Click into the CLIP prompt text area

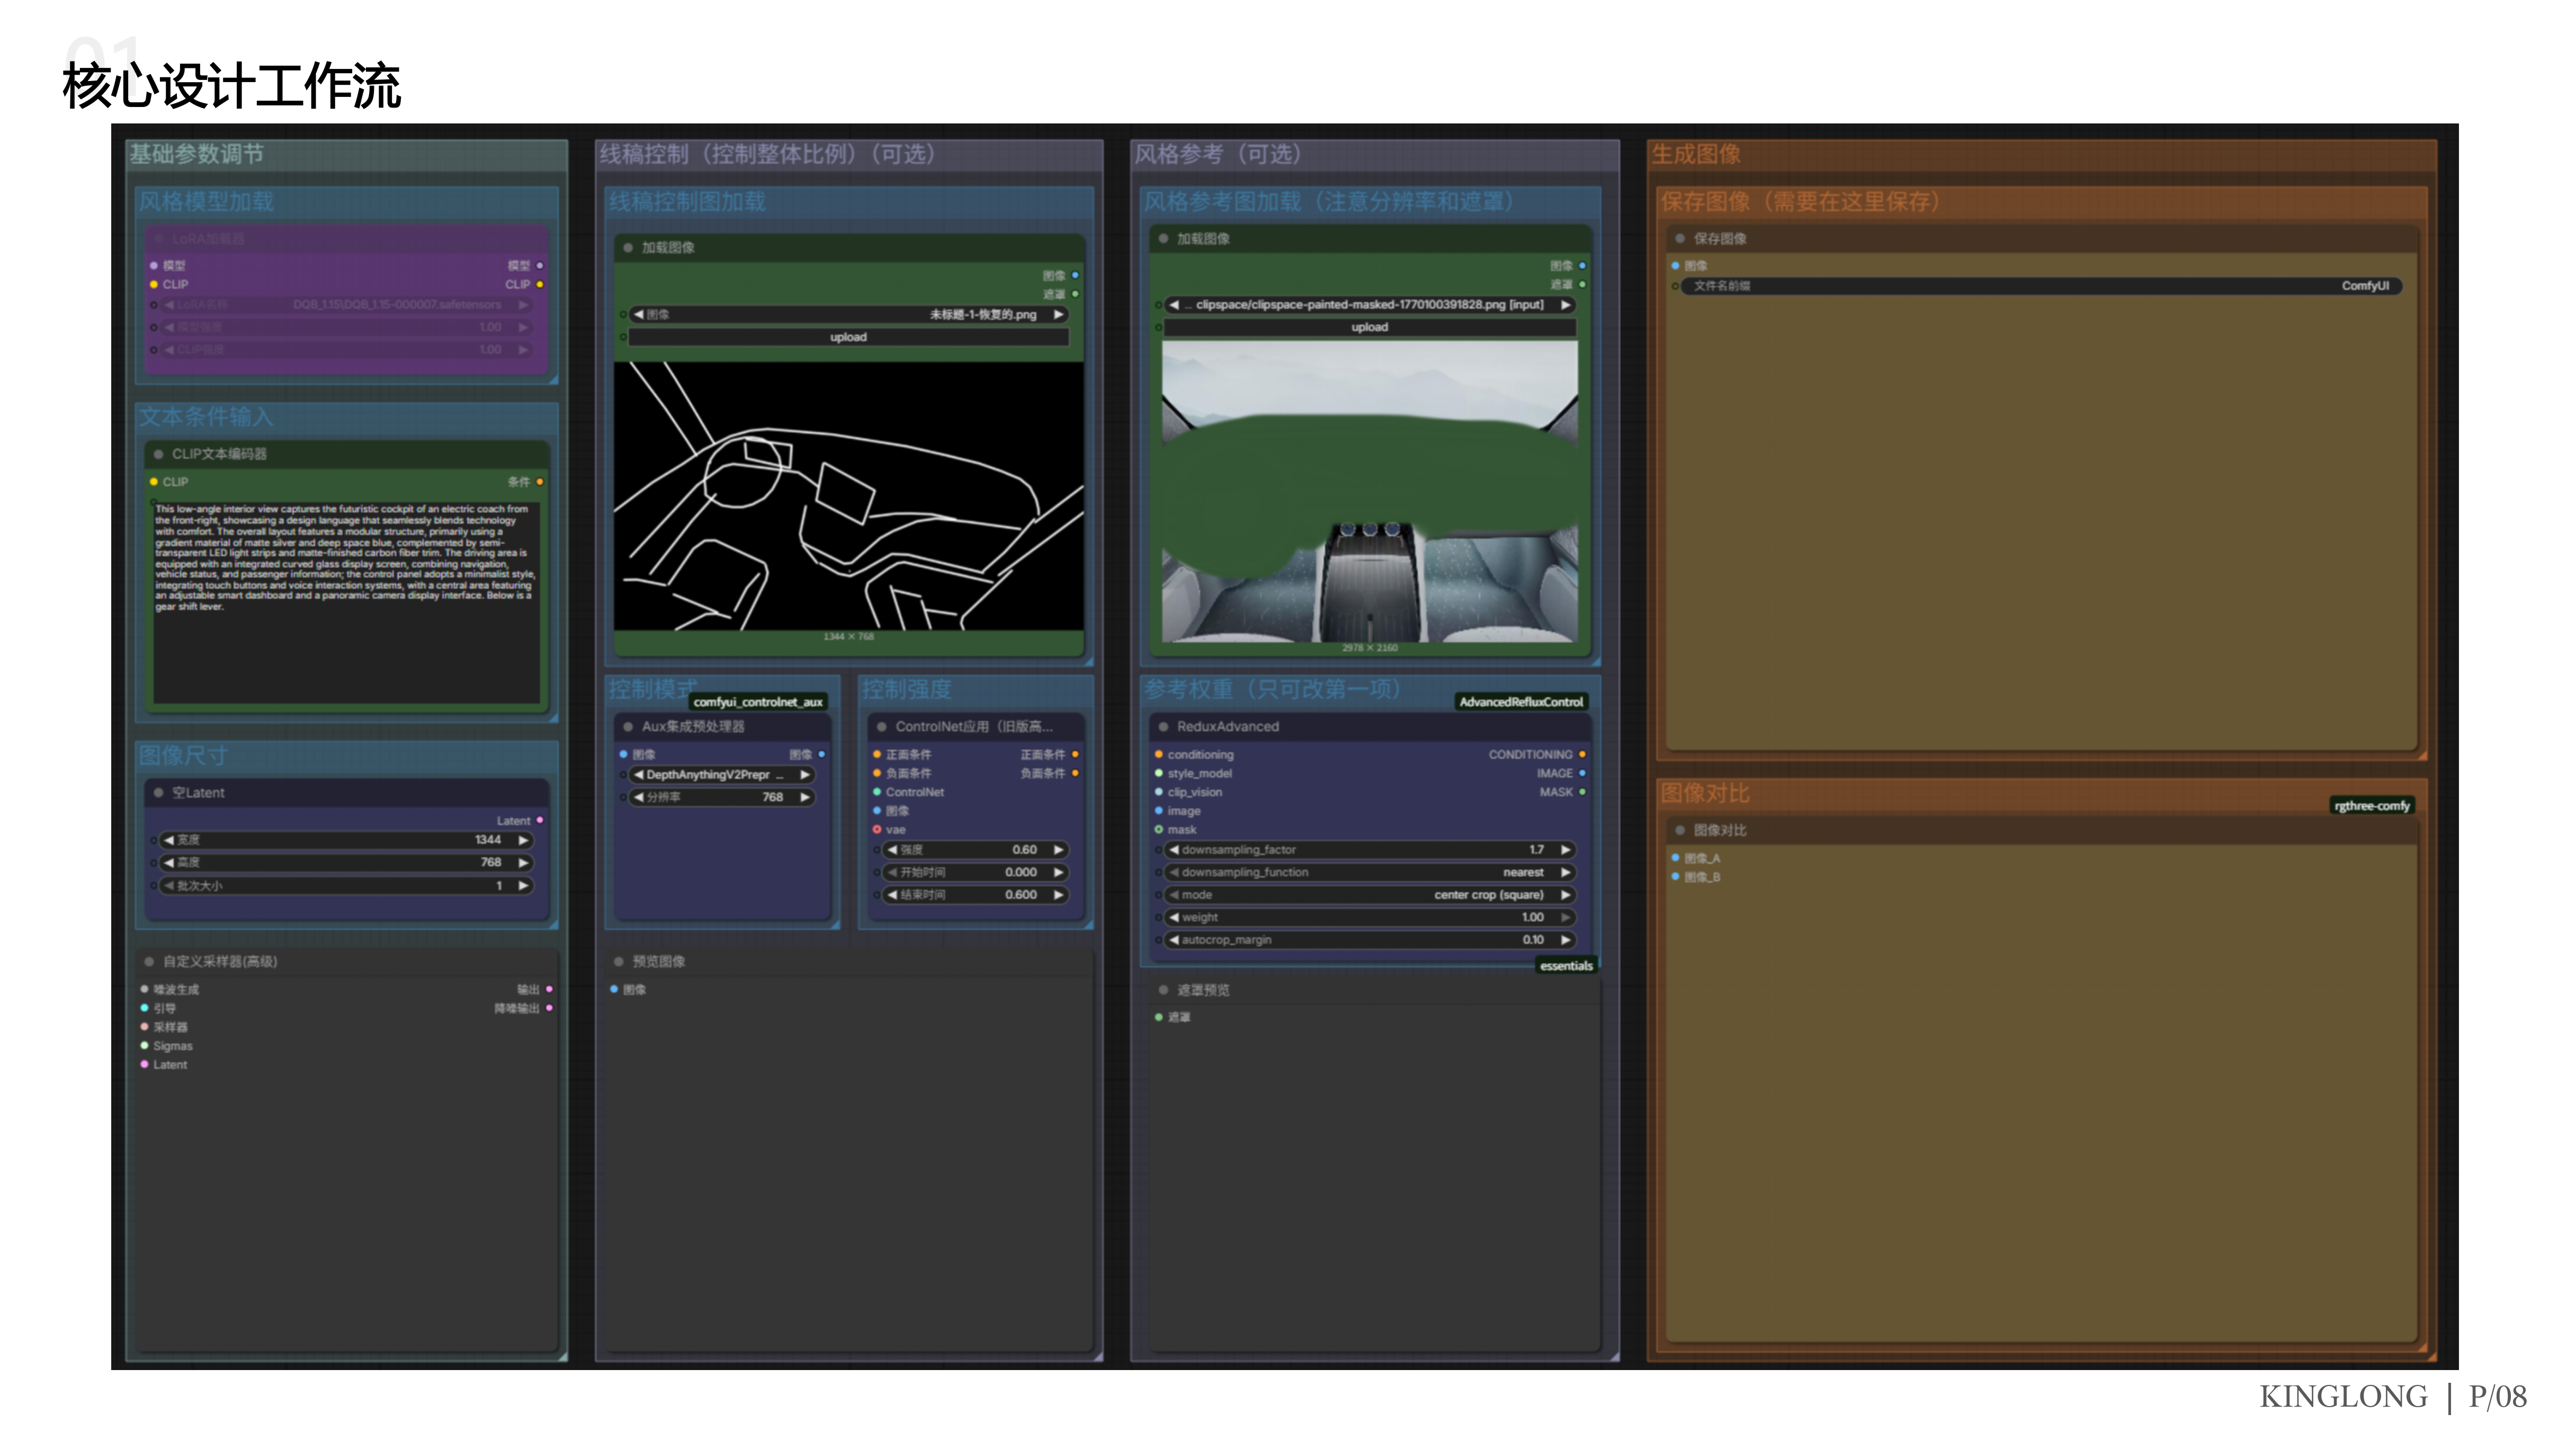coord(346,603)
